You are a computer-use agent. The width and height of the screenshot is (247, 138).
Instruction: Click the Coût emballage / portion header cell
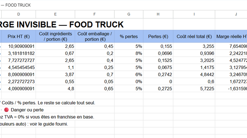95,36
